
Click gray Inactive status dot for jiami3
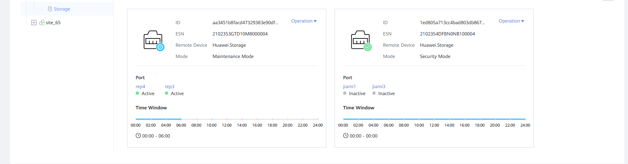(x=374, y=93)
